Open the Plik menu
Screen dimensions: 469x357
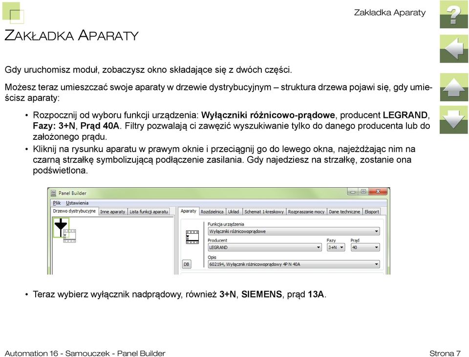pos(57,203)
